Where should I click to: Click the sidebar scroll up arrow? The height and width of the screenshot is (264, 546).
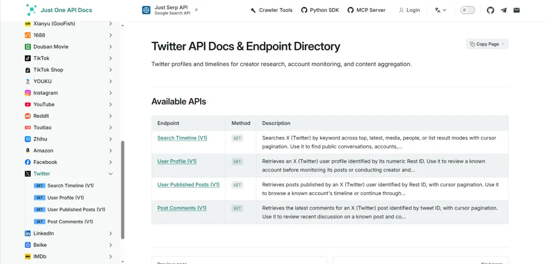(122, 26)
